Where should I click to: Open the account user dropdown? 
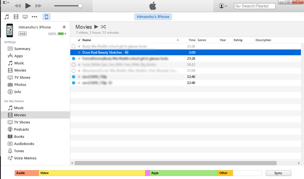click(x=223, y=6)
